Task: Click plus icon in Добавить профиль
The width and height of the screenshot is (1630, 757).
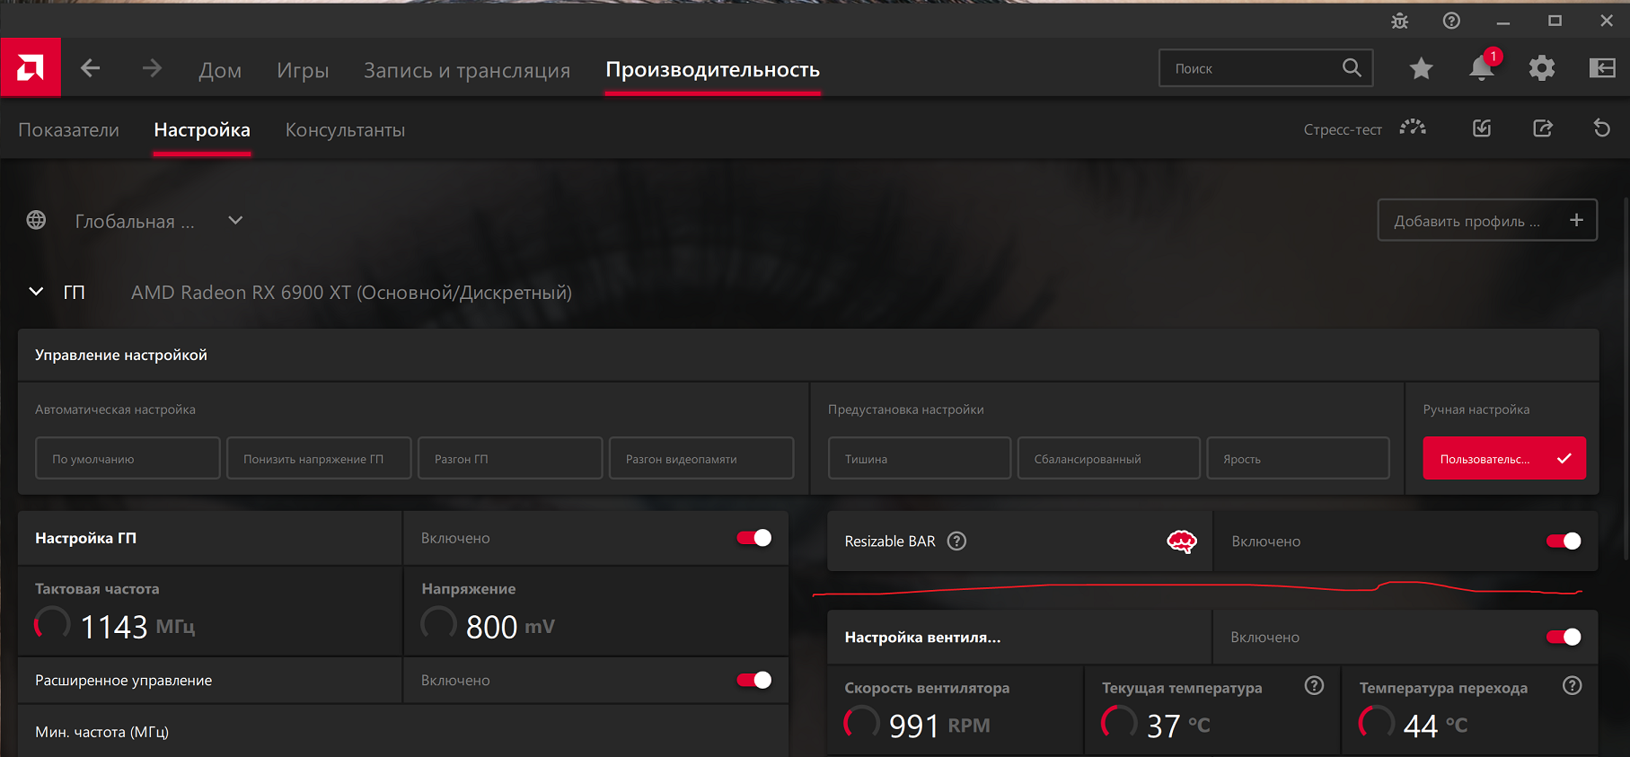Action: click(x=1576, y=220)
